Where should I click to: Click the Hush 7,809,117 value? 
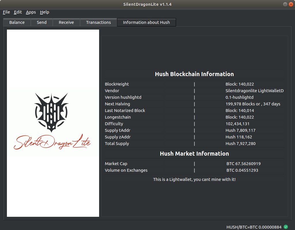click(241, 130)
